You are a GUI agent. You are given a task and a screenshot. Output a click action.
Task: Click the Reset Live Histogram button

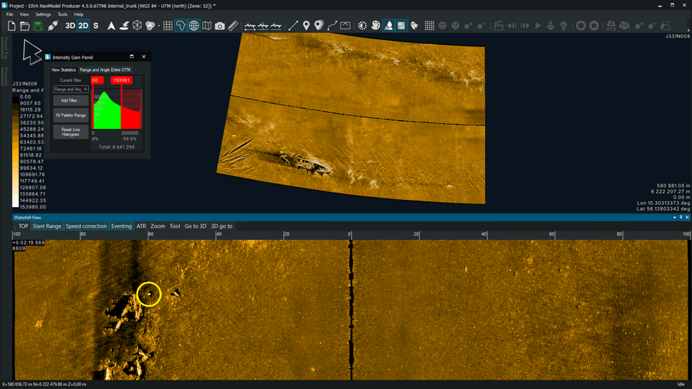[70, 132]
